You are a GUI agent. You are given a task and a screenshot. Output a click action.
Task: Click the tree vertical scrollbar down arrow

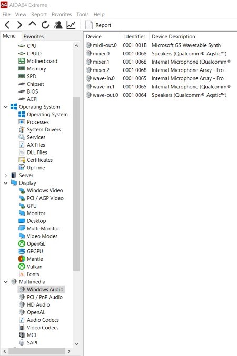click(76, 344)
